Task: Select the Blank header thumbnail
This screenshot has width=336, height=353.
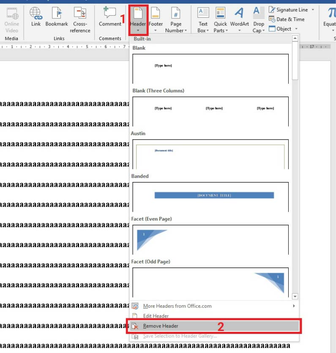Action: point(210,68)
